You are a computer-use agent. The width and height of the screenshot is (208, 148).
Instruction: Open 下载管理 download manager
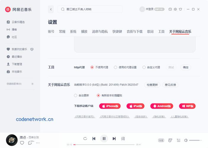(14, 64)
